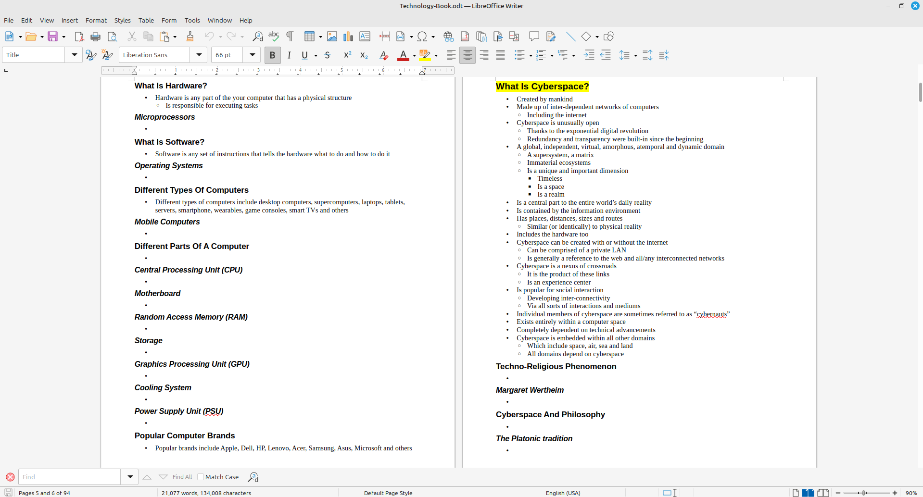Screen dimensions: 923x497
Task: Insert hyperlink globe icon
Action: (448, 37)
